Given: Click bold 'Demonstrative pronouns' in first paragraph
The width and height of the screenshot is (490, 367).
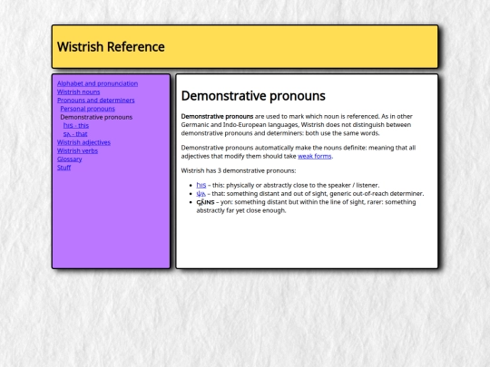Looking at the screenshot, I should [x=217, y=116].
